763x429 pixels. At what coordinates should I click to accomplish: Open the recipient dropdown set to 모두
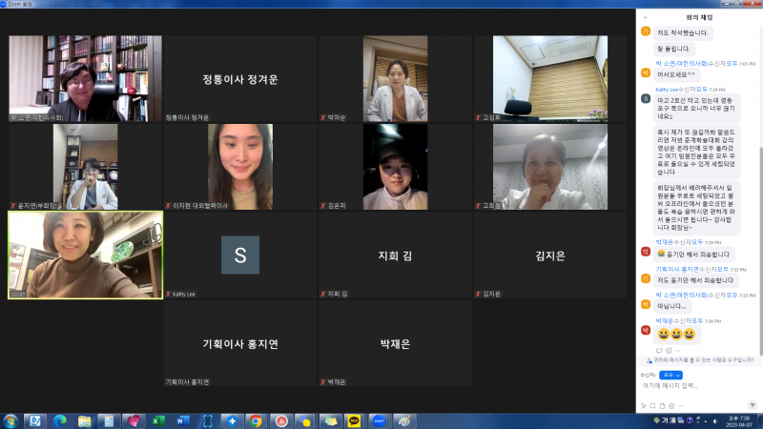[x=671, y=375]
